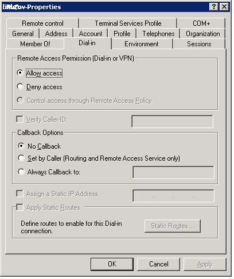The width and height of the screenshot is (234, 279).
Task: Close the Properties dialog window
Action: 224,7
